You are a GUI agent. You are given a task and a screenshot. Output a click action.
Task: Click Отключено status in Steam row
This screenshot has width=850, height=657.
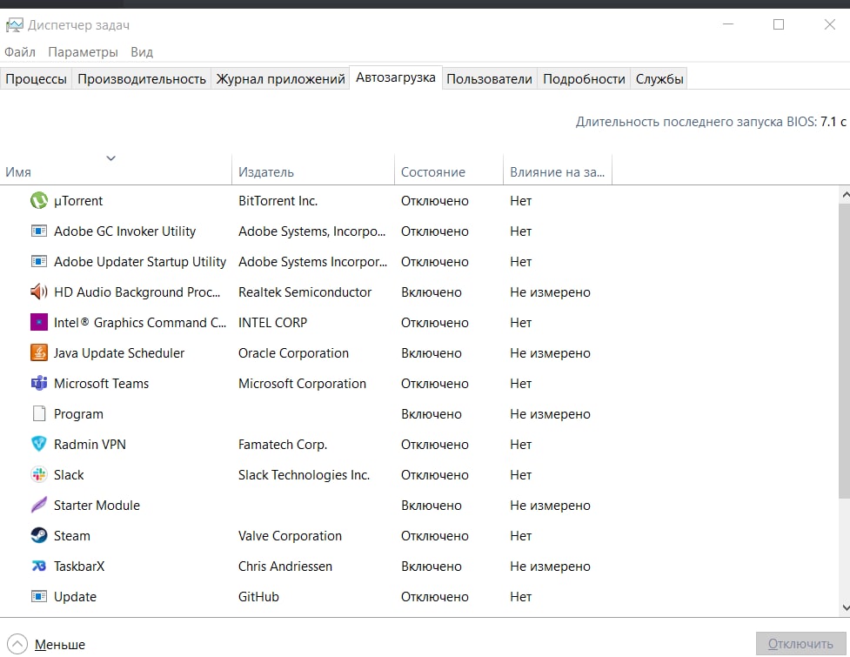[435, 535]
